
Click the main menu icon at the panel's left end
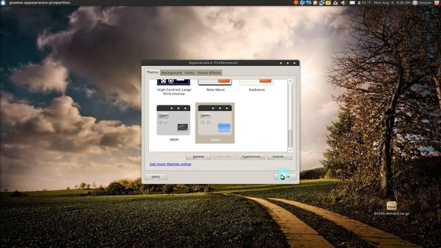[x=3, y=3]
